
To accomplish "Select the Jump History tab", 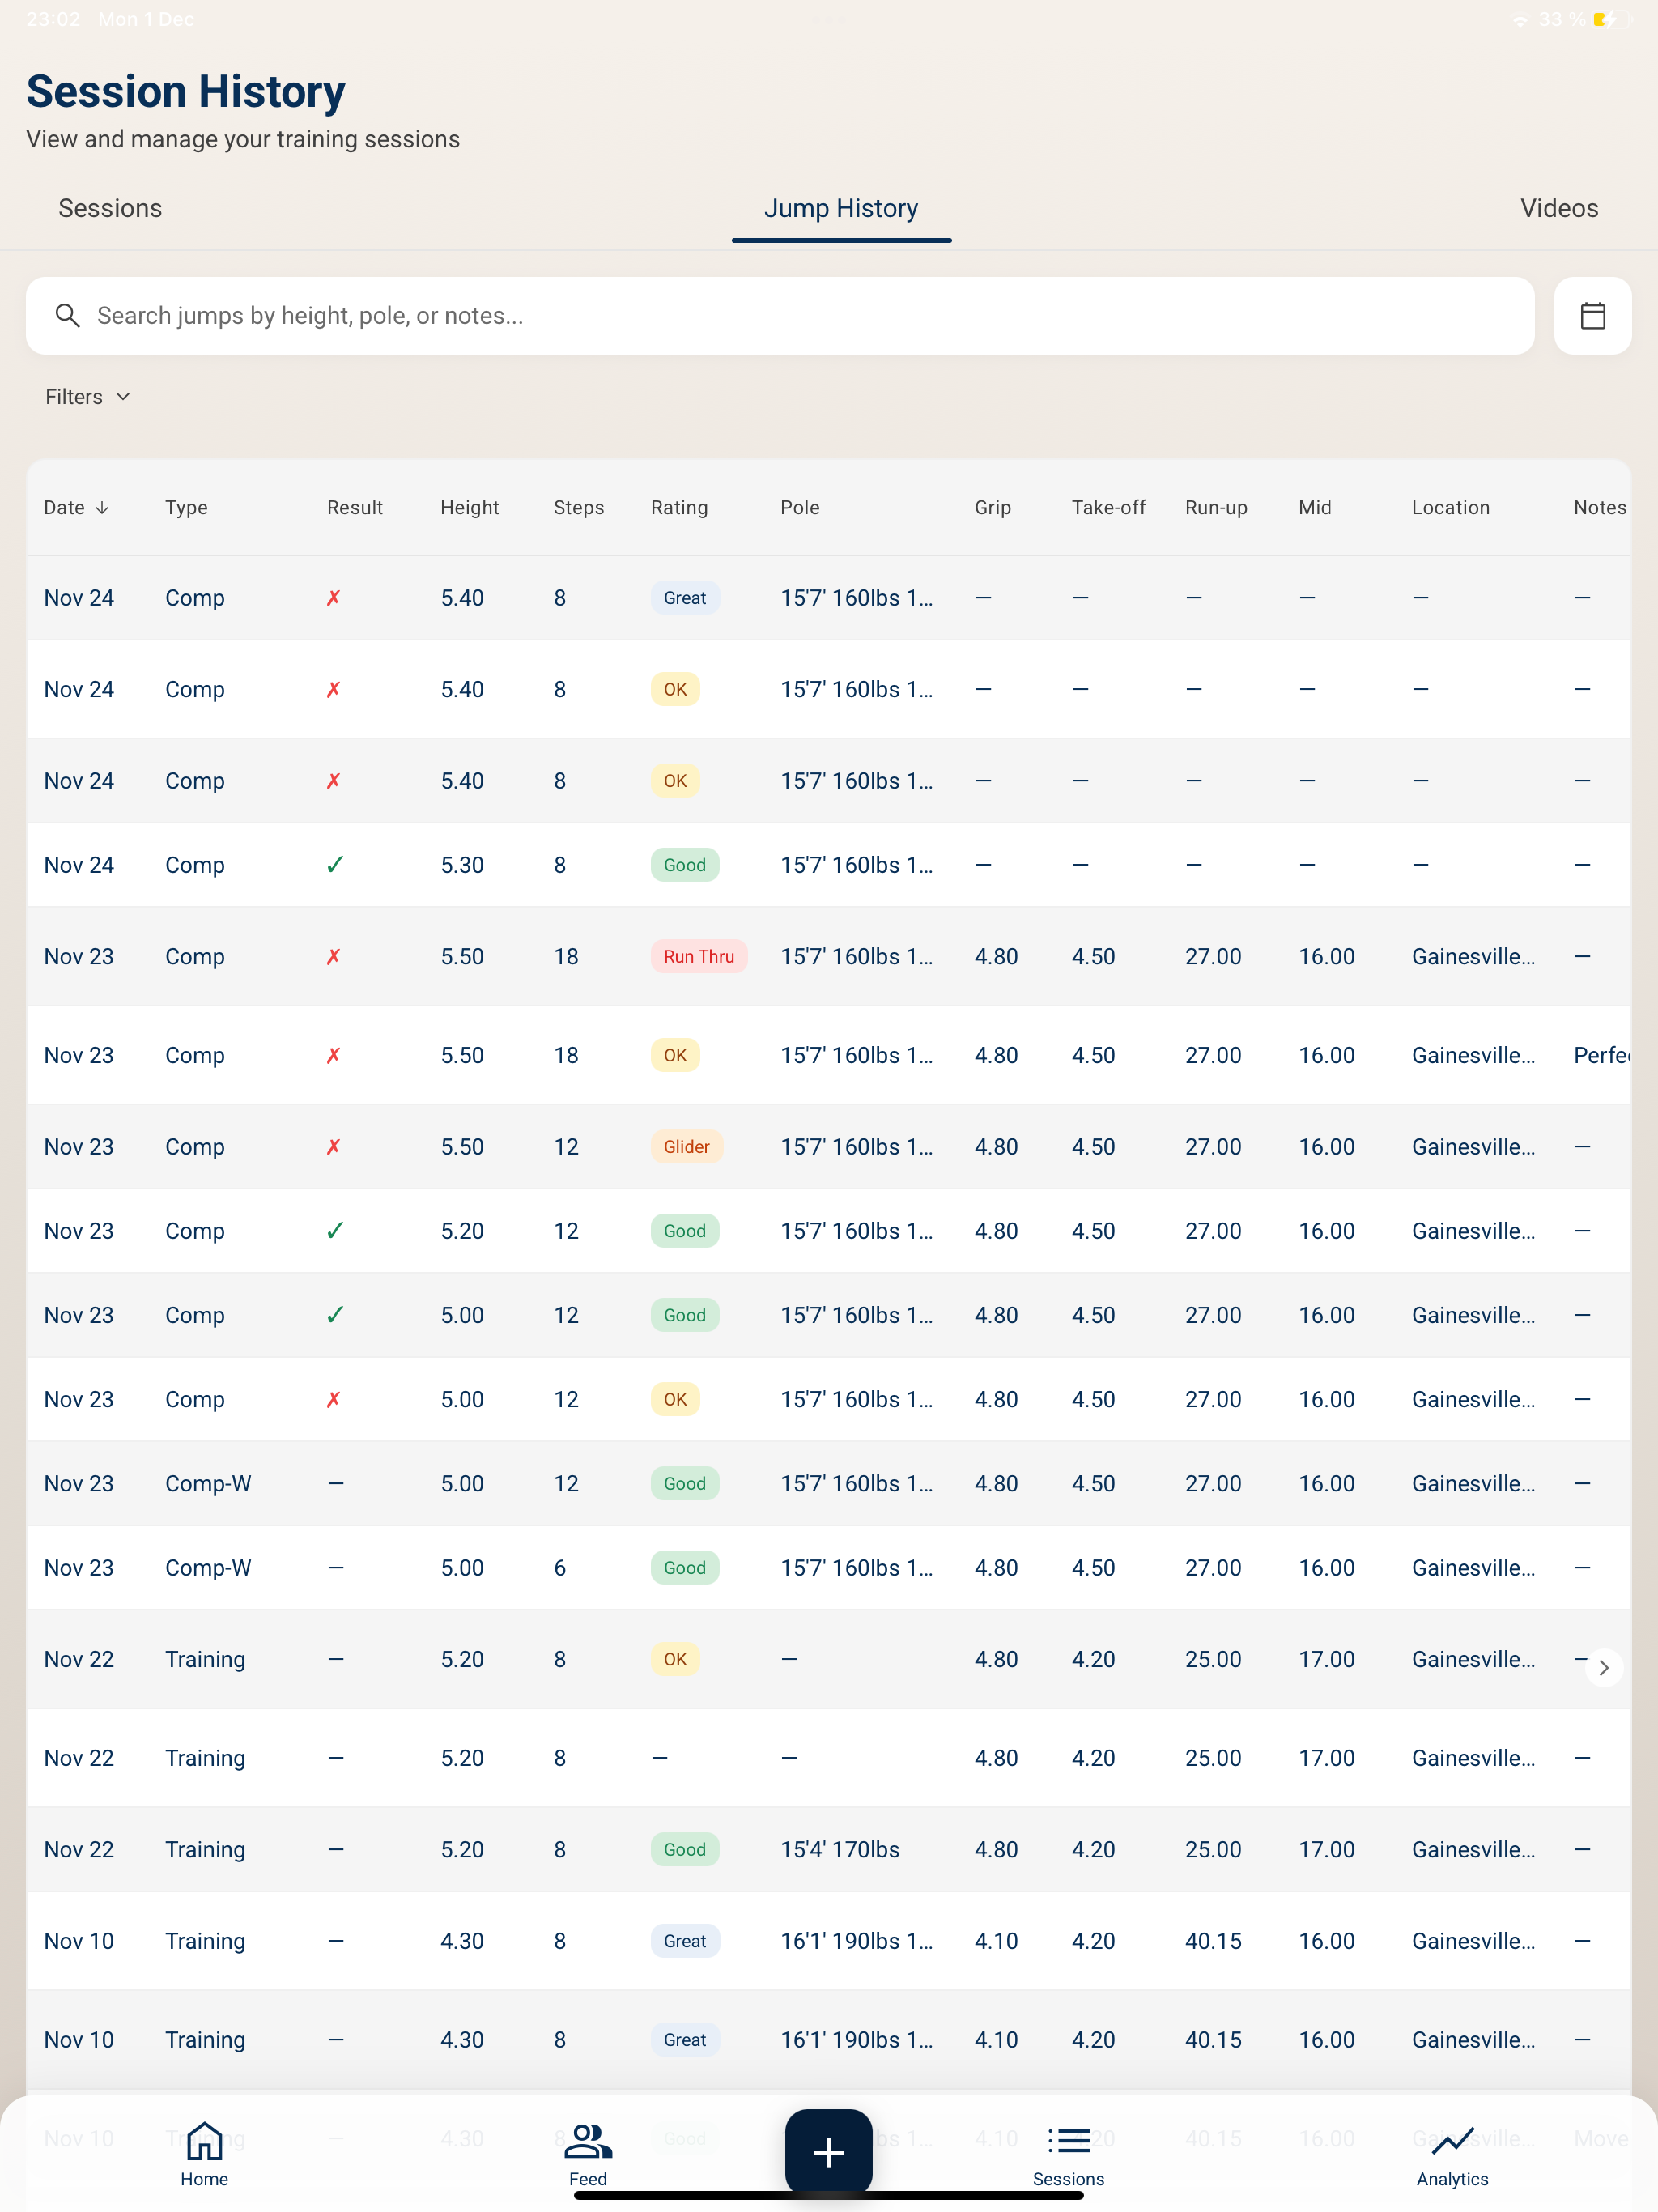I will [x=841, y=208].
